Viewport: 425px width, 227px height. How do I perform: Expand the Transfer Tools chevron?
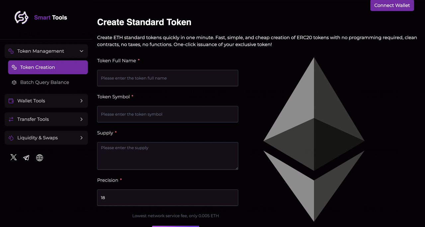(81, 119)
